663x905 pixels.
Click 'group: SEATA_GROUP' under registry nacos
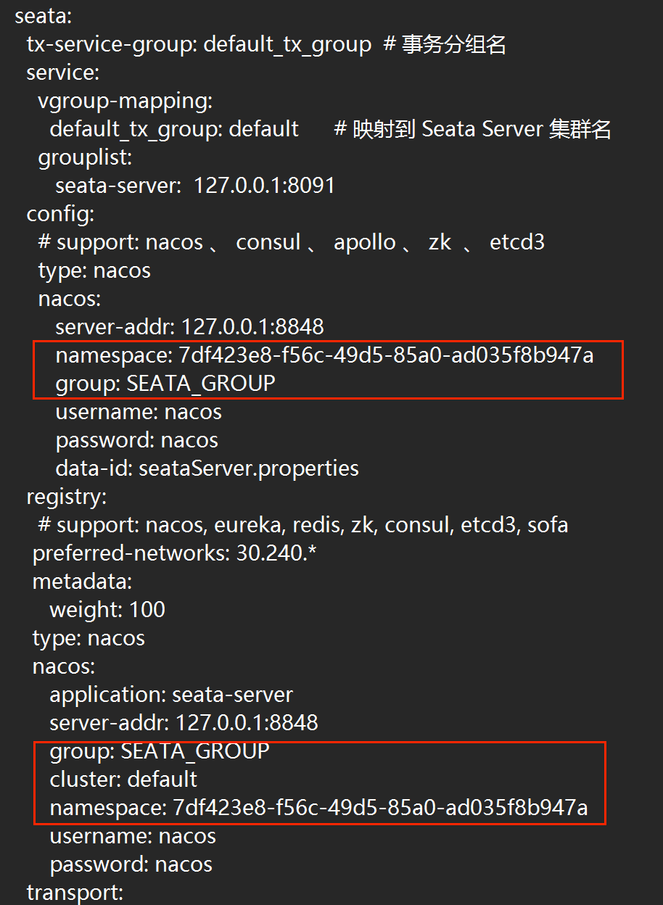[x=160, y=751]
